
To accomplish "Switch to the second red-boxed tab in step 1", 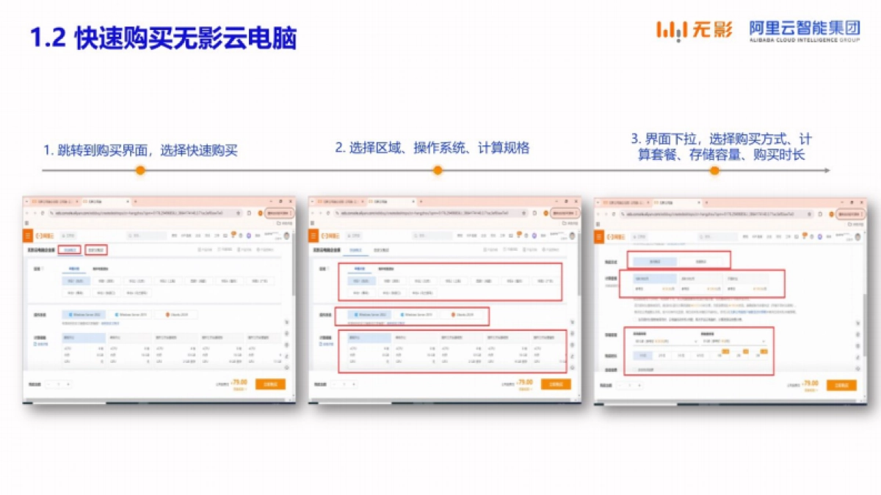I will [95, 250].
